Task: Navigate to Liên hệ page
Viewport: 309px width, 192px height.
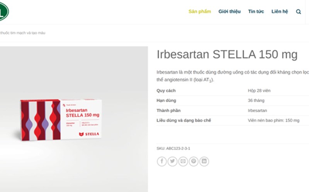Action: click(280, 12)
